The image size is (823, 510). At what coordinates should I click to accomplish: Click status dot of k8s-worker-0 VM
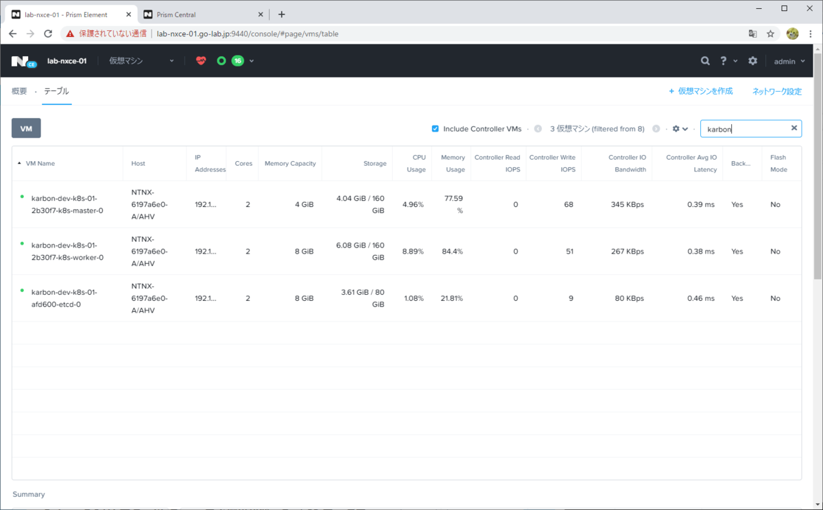point(22,243)
